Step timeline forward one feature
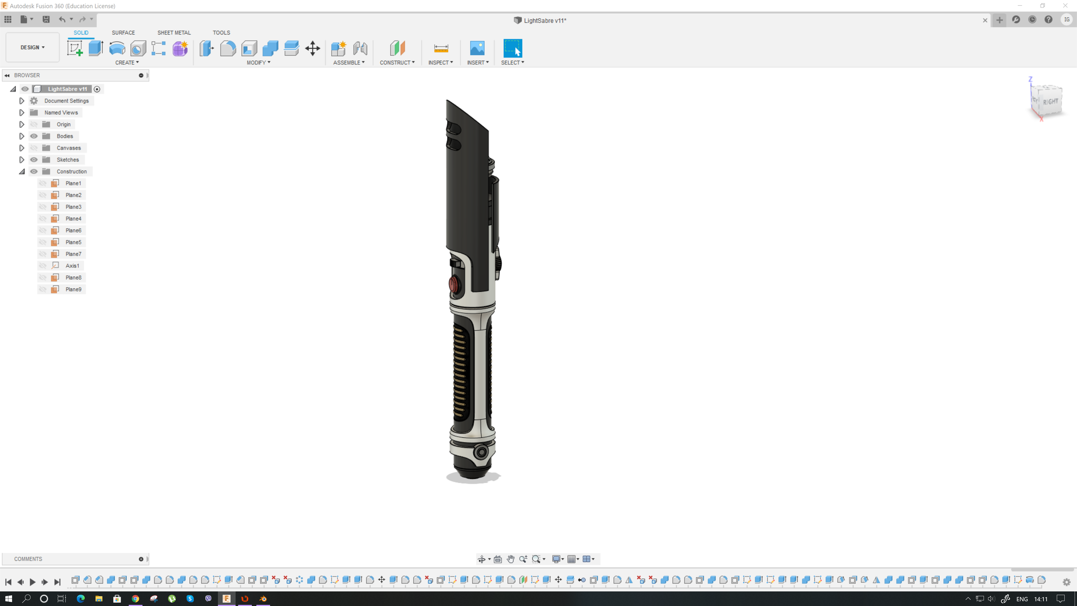 pos(45,582)
